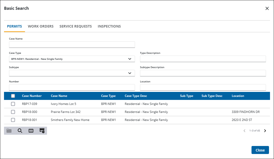This screenshot has width=274, height=159.
Task: Check the RBP18-000 row checkbox
Action: pos(13,112)
